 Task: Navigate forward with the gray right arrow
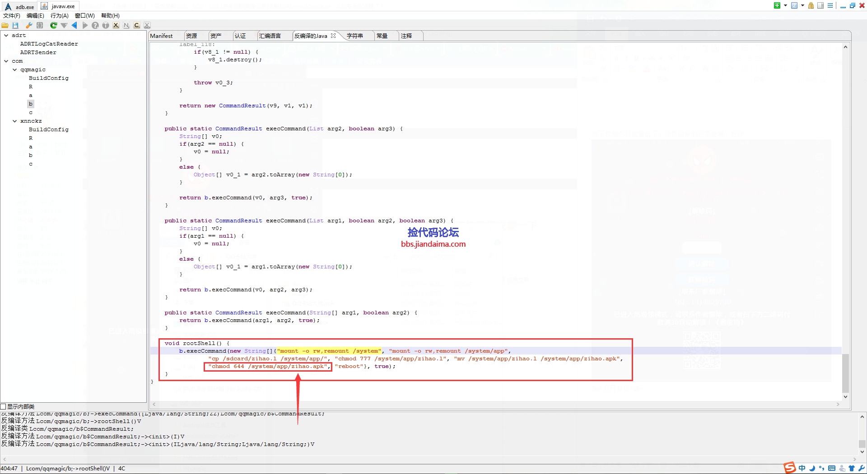tap(85, 26)
